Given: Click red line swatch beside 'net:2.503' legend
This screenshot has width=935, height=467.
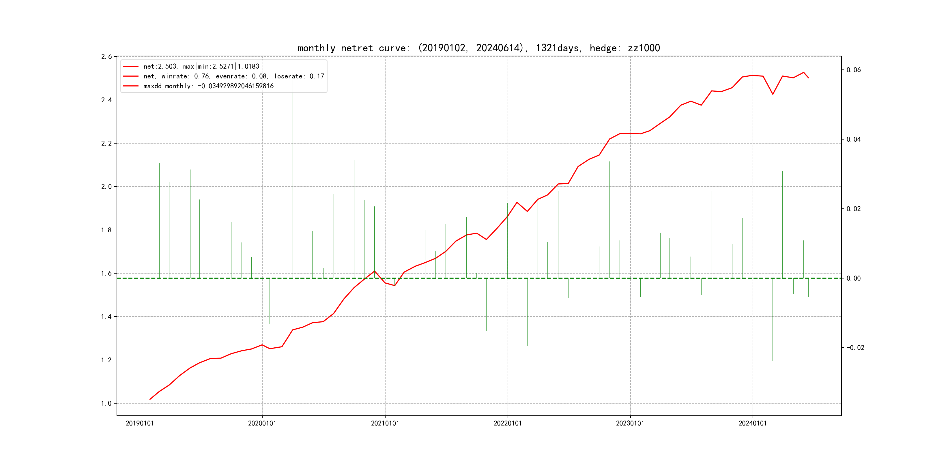Looking at the screenshot, I should [131, 67].
